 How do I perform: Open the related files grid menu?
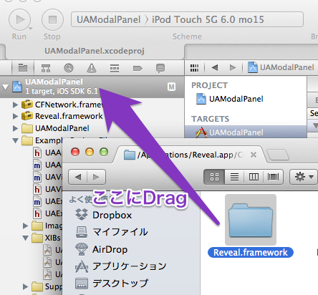[194, 68]
